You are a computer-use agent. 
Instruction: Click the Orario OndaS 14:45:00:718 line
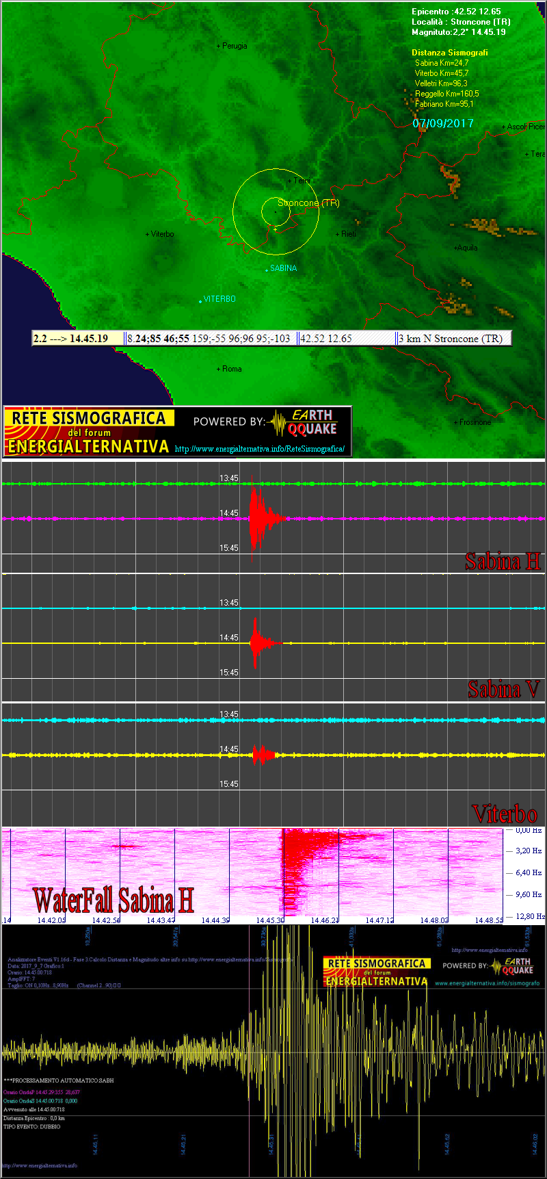click(40, 1101)
